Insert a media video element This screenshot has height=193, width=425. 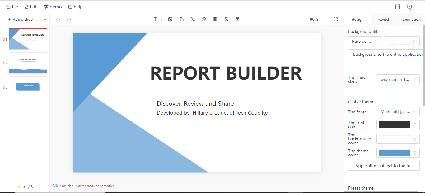237,19
